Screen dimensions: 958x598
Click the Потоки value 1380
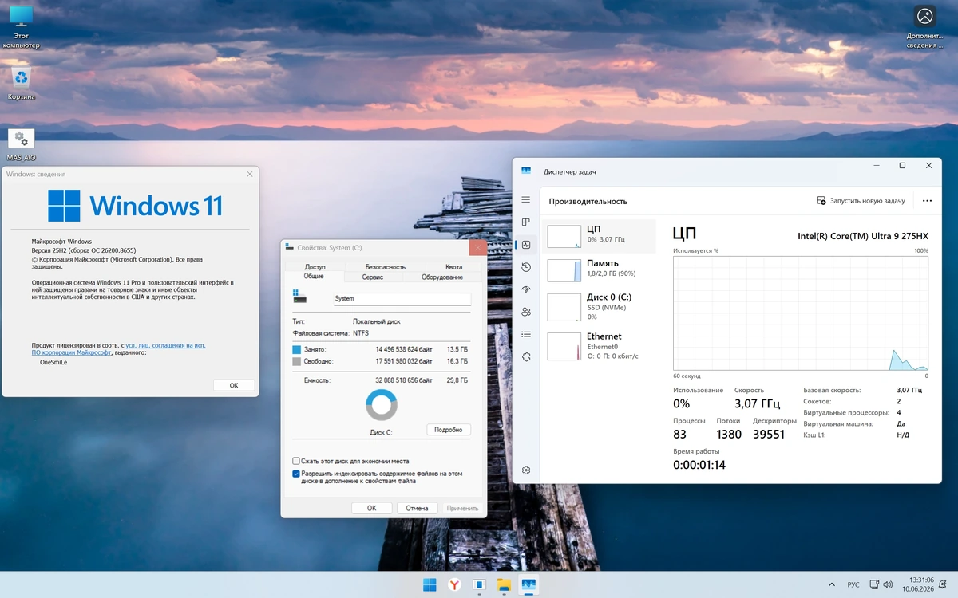click(x=729, y=435)
